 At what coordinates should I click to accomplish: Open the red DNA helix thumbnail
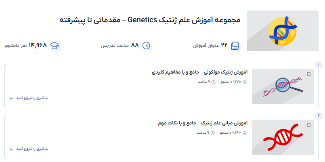pos(283,137)
